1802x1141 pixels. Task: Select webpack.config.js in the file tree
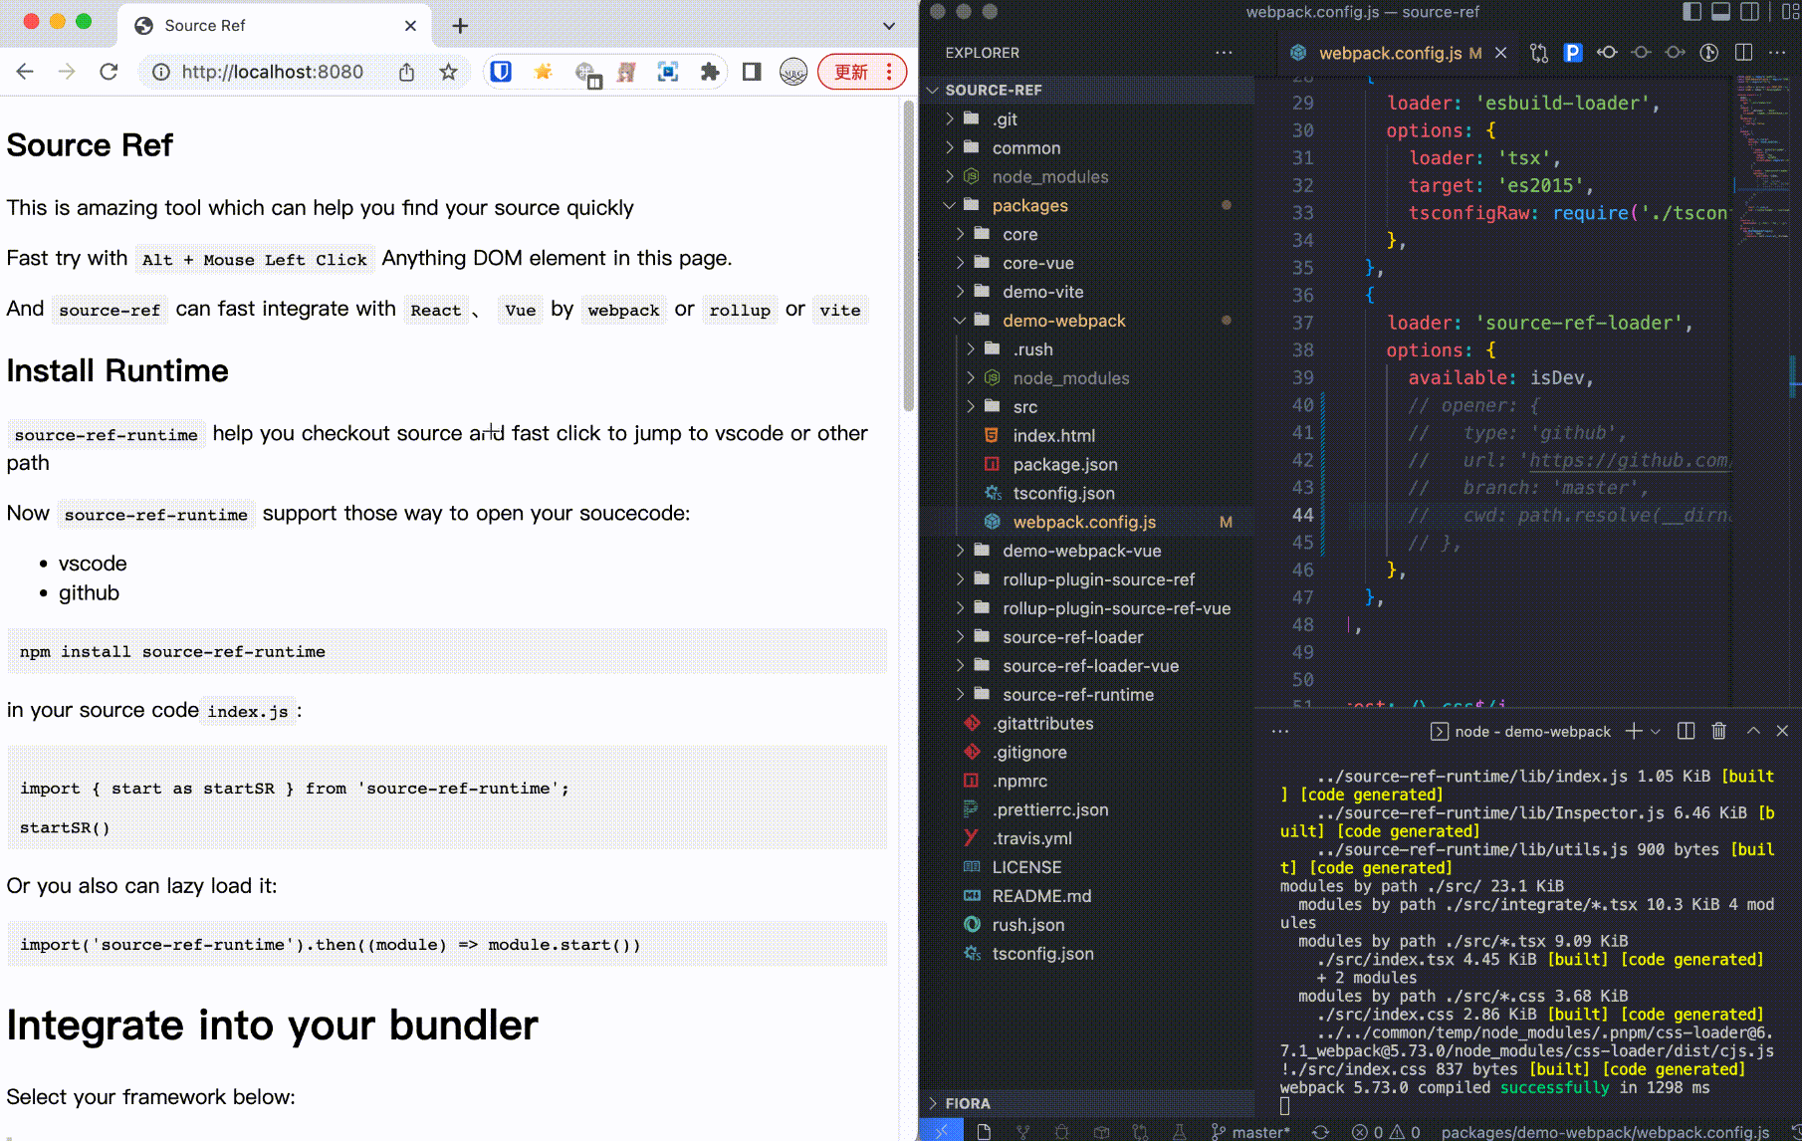pos(1086,523)
